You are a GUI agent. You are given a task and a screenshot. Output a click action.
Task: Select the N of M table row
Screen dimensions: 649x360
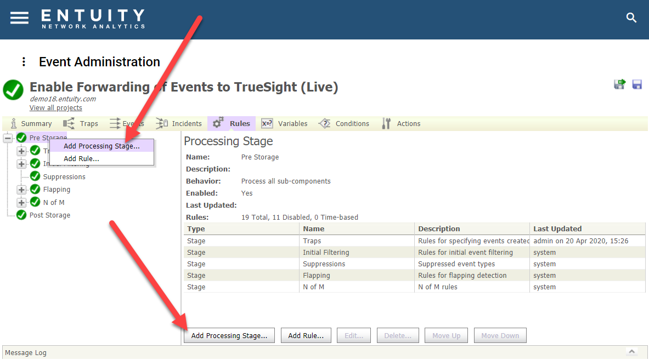tap(414, 287)
